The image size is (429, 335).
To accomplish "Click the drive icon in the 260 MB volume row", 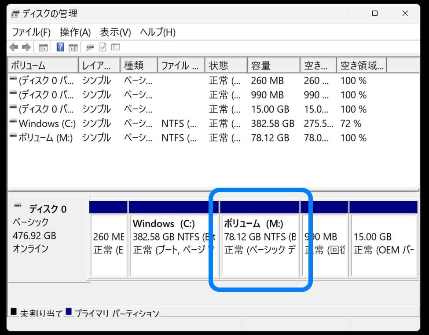I will click(x=13, y=78).
